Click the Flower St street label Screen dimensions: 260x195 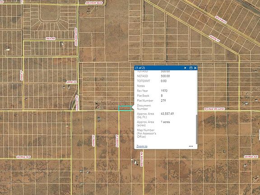[117, 141]
